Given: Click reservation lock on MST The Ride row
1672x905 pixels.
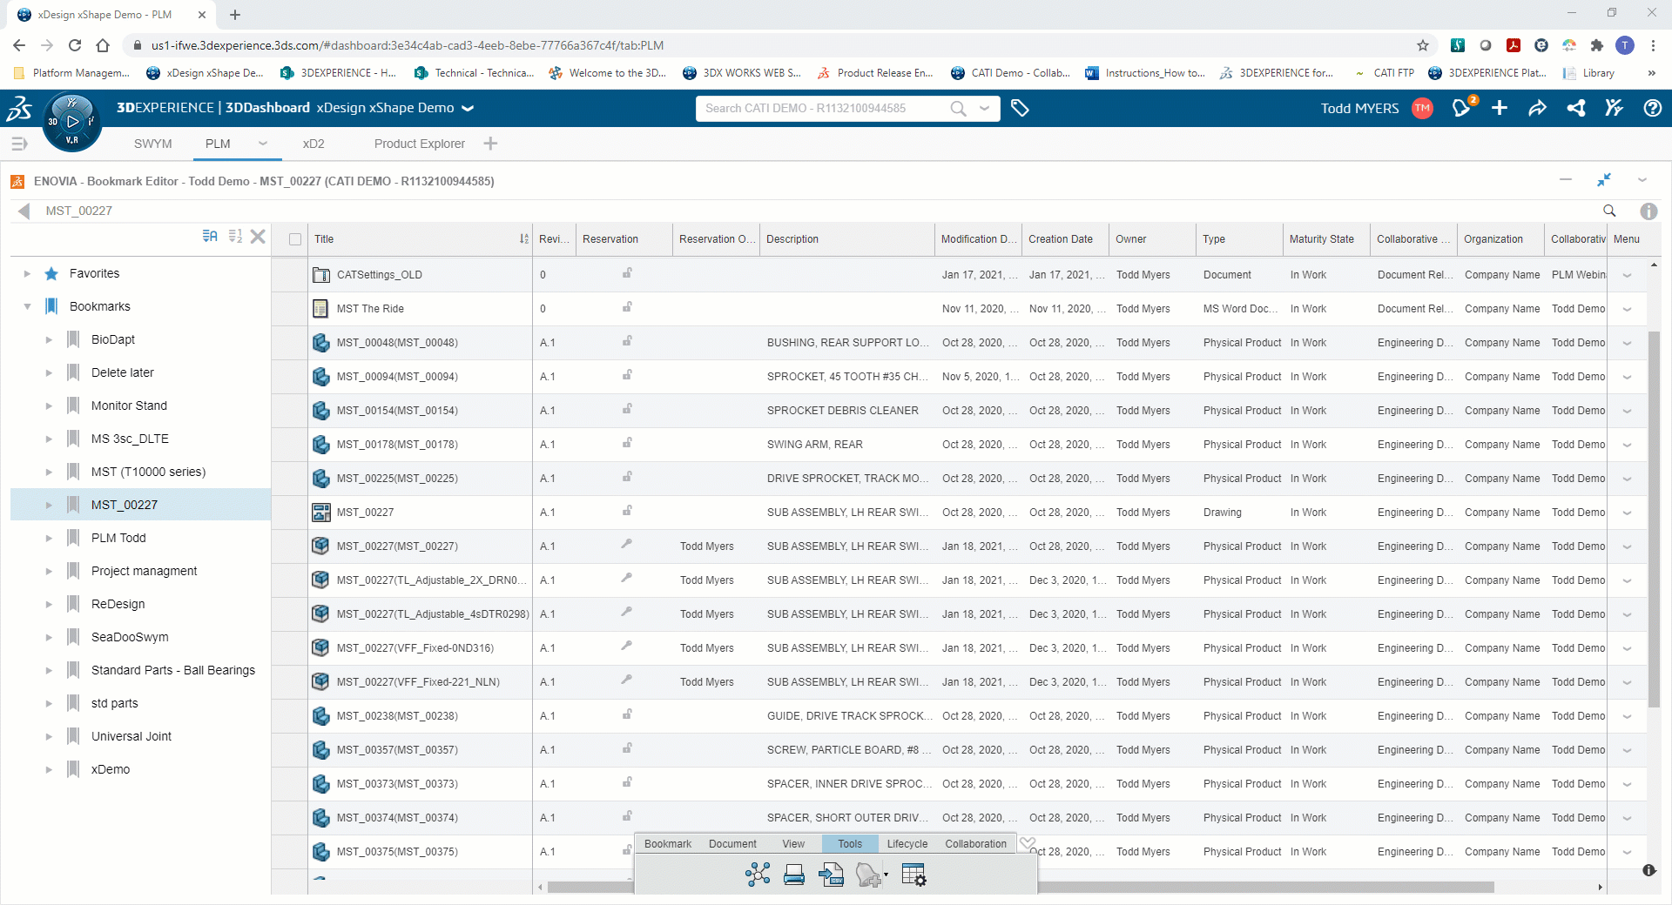Looking at the screenshot, I should coord(627,307).
